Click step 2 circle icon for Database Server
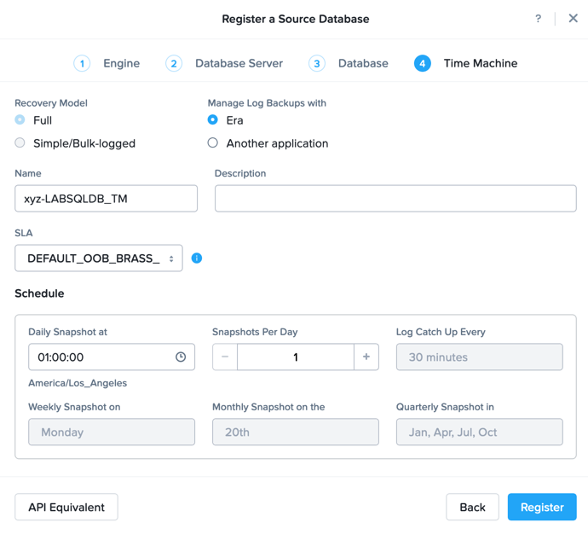Viewport: 588px width, 534px height. (174, 63)
